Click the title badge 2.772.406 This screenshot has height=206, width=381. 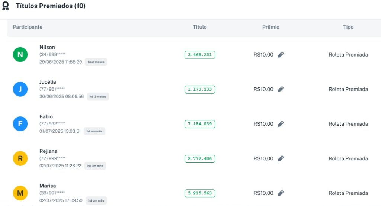200,158
